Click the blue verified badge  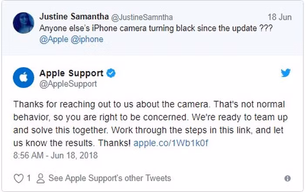click(111, 73)
